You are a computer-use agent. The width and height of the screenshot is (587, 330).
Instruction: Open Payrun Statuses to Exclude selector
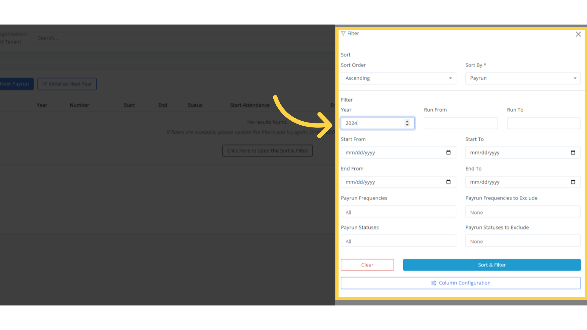pos(523,241)
